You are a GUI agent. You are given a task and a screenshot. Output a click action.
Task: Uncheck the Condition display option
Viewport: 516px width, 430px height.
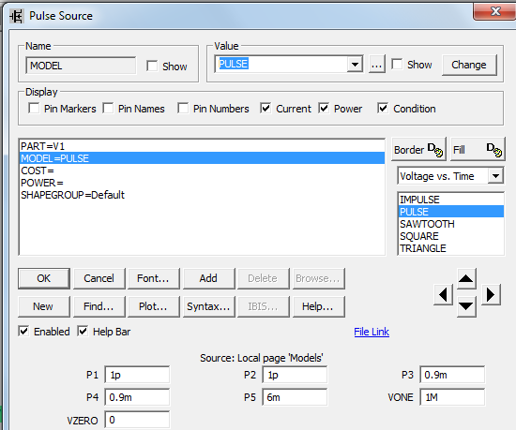tap(383, 108)
